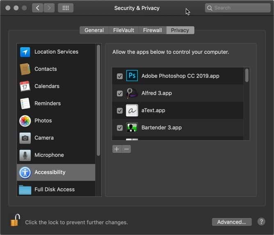Select the Firewall tab

pyautogui.click(x=152, y=30)
